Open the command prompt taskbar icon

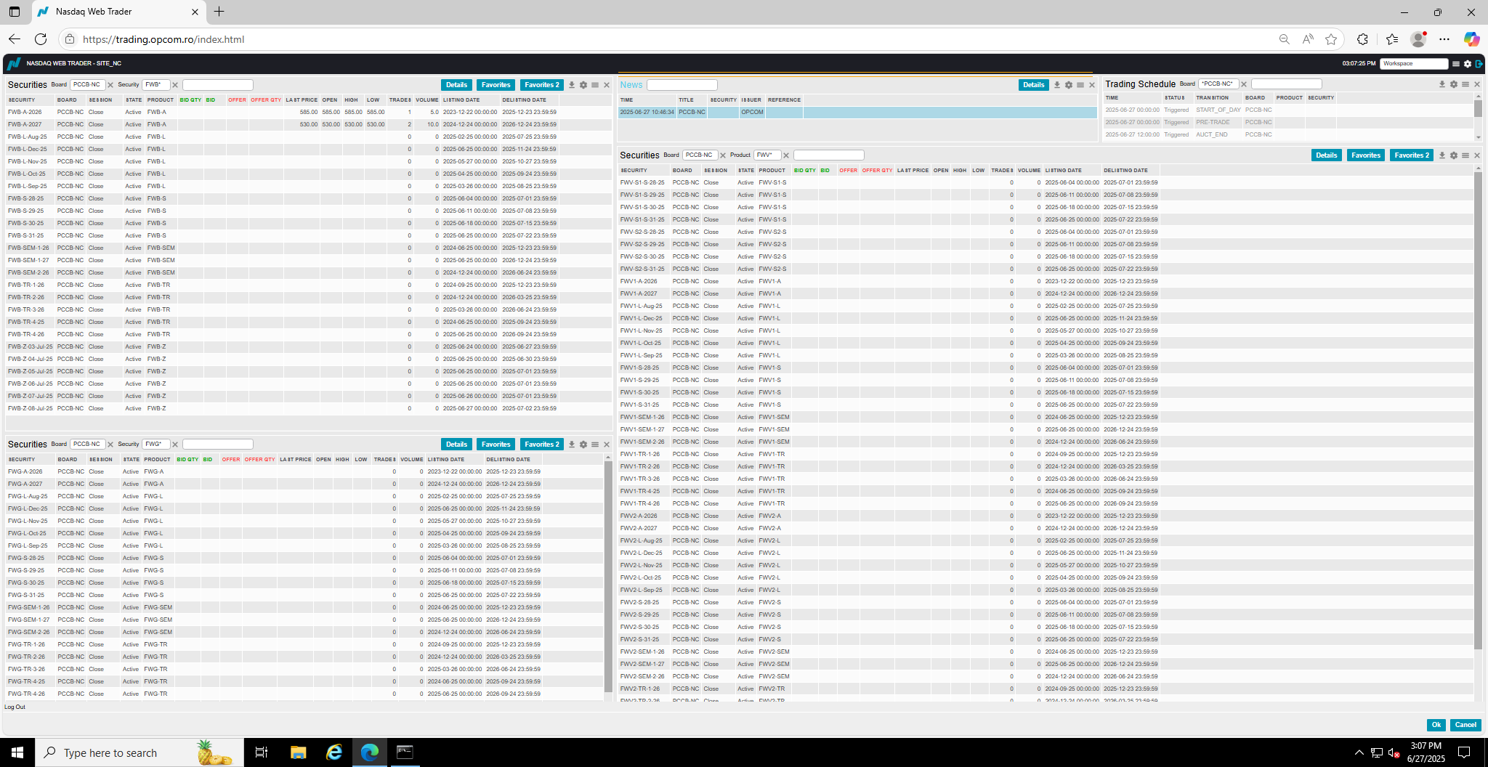pyautogui.click(x=405, y=752)
